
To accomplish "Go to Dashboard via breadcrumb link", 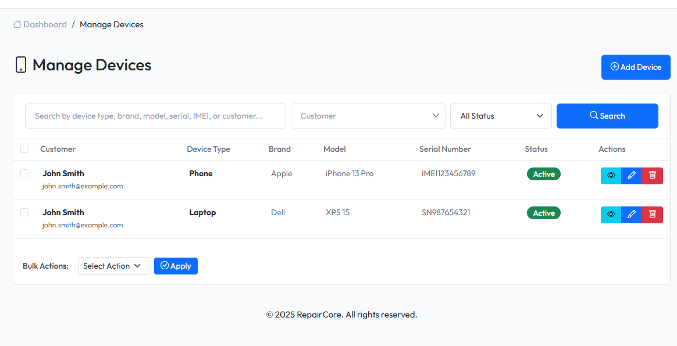I will point(45,24).
